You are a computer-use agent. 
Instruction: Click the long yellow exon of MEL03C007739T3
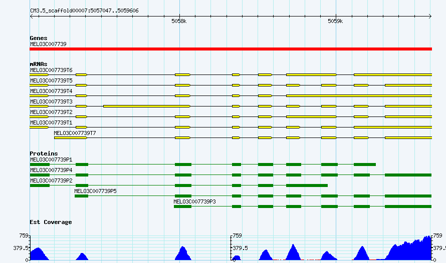pyautogui.click(x=147, y=106)
